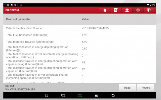Tap the Value column header
This screenshot has width=161, height=100.
click(x=85, y=19)
